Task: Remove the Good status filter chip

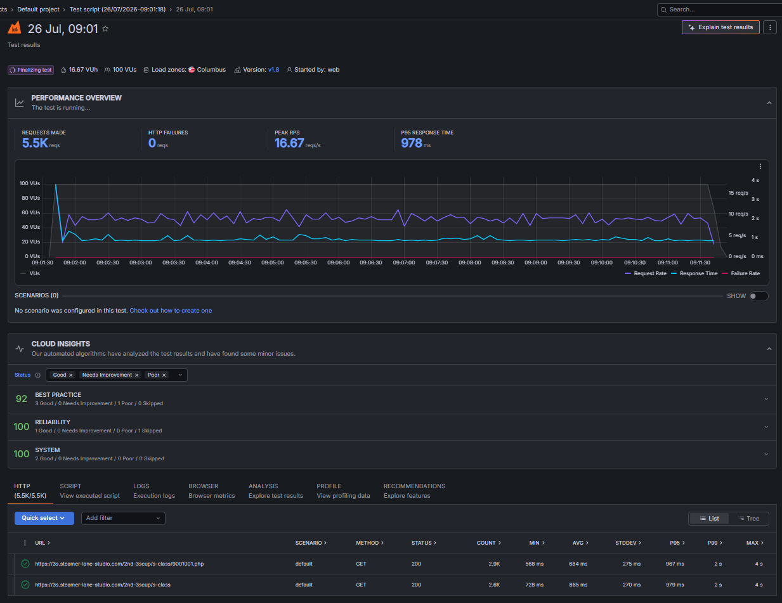Action: coord(71,375)
